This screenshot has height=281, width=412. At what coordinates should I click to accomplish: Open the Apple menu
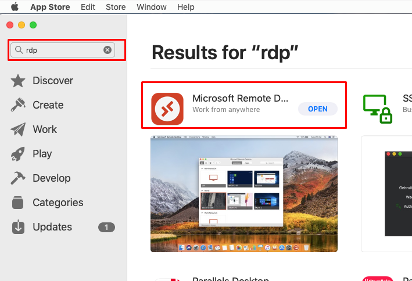pos(15,7)
